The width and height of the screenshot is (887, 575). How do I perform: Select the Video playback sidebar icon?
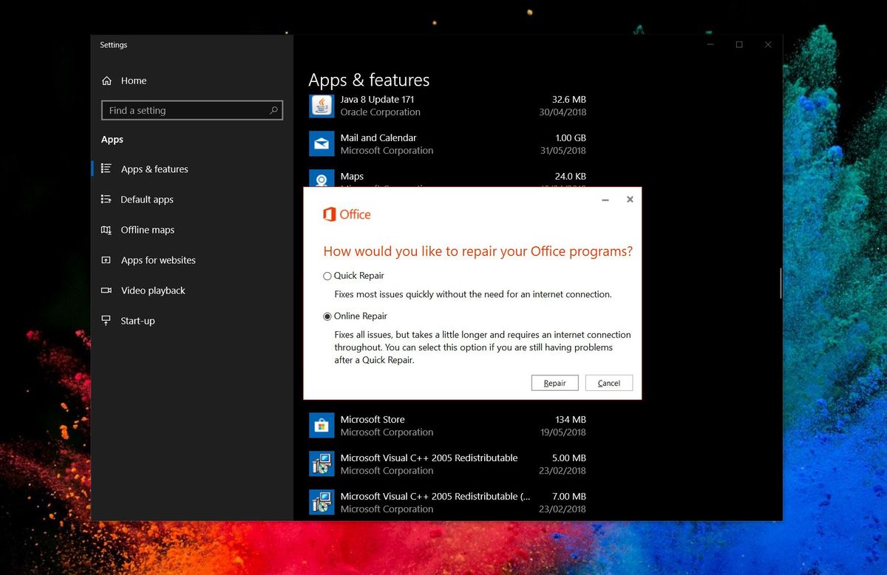(106, 290)
